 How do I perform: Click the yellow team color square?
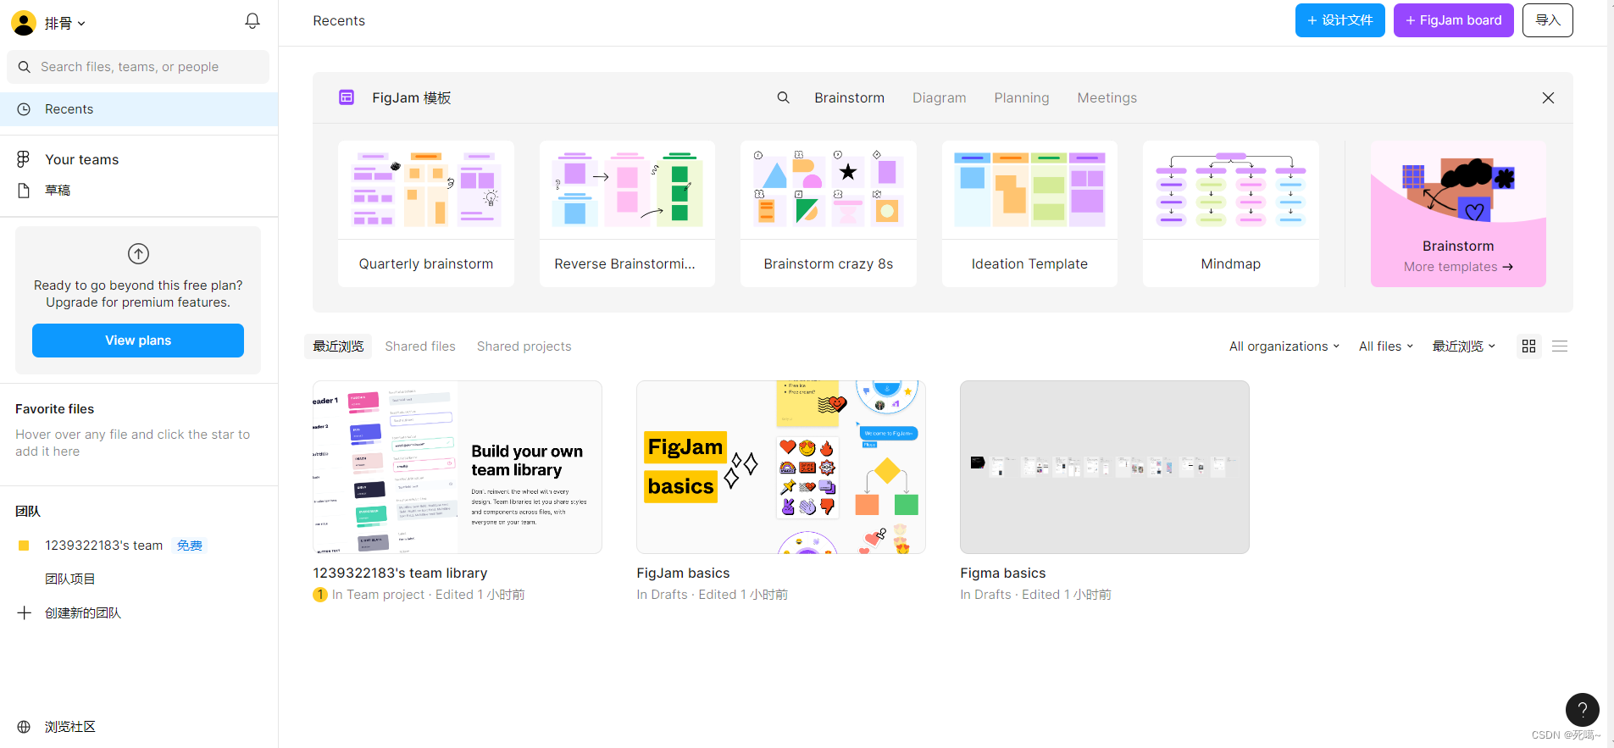pos(24,546)
